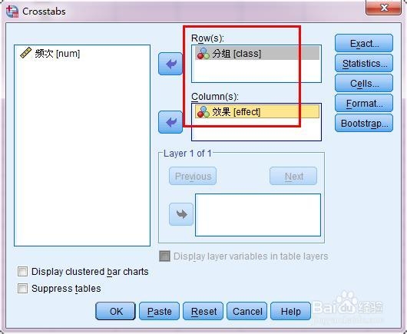Click the layer move arrow button
The width and height of the screenshot is (407, 334).
coord(181,214)
